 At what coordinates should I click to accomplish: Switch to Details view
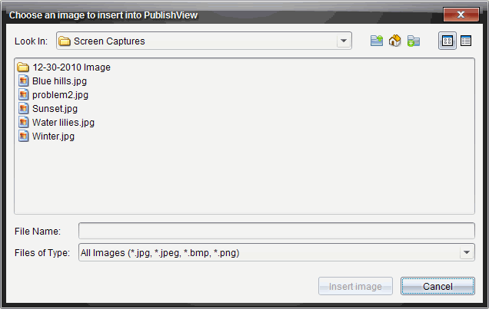(466, 41)
